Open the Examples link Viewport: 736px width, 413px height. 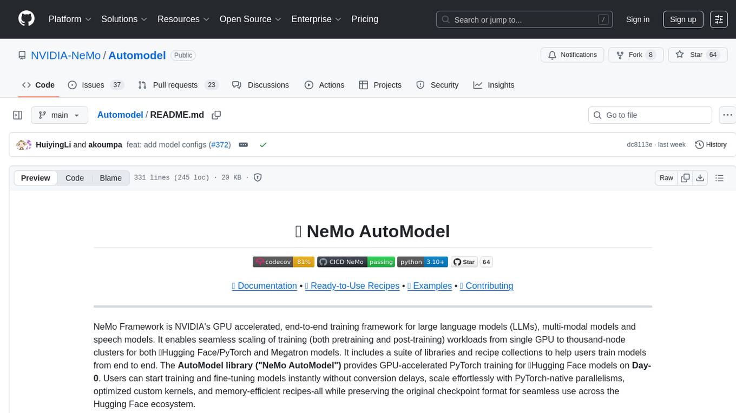[x=430, y=285]
